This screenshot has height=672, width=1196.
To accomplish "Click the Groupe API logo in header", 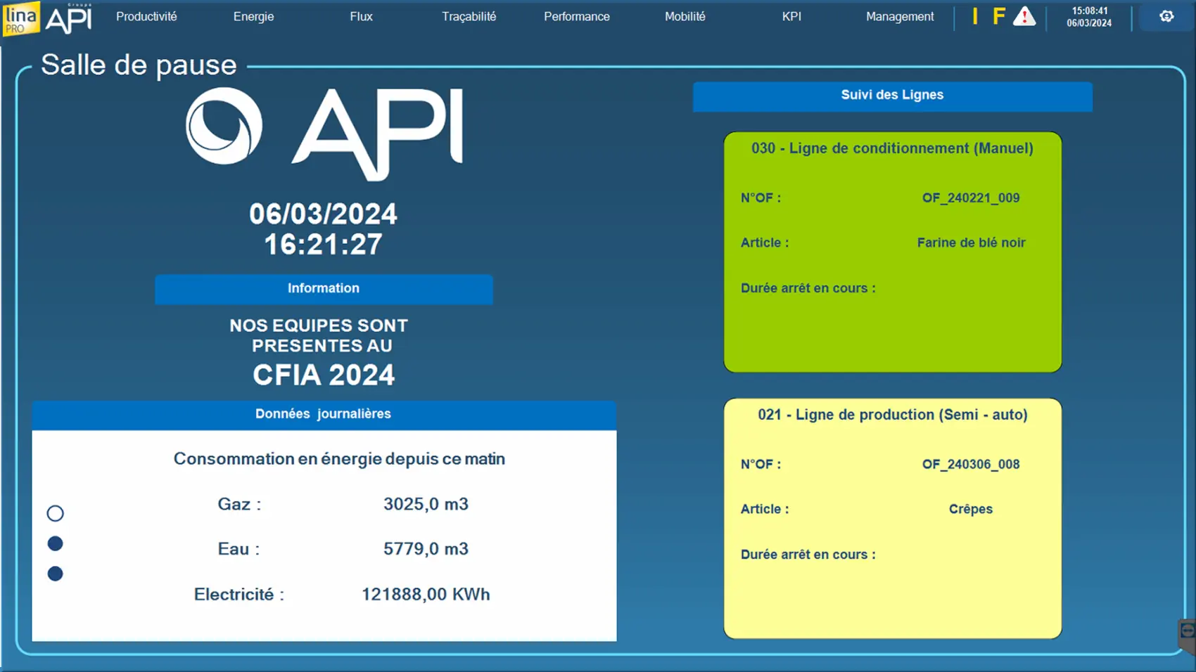I will point(69,18).
